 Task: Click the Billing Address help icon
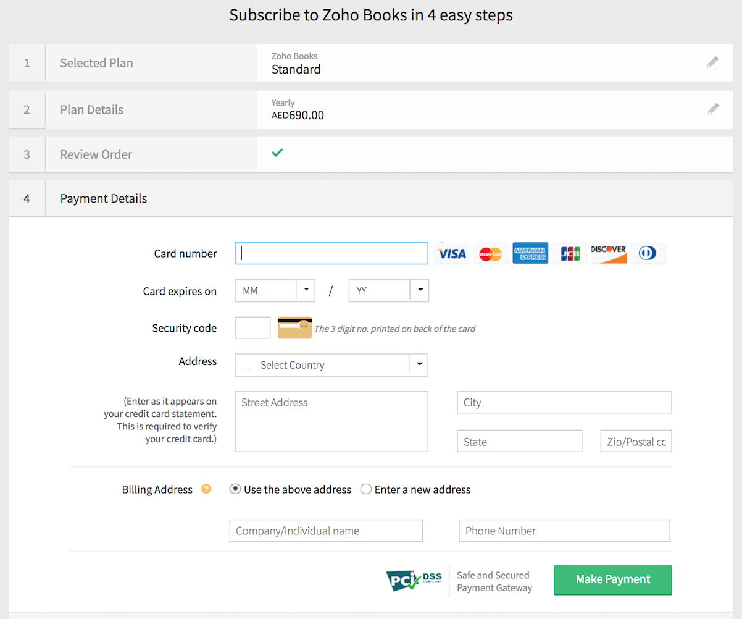click(206, 489)
